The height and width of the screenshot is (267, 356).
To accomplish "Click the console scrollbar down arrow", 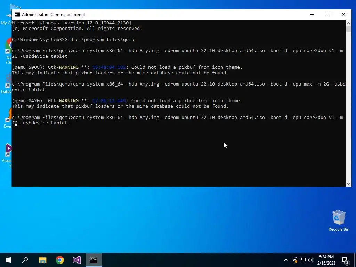I will pyautogui.click(x=348, y=184).
